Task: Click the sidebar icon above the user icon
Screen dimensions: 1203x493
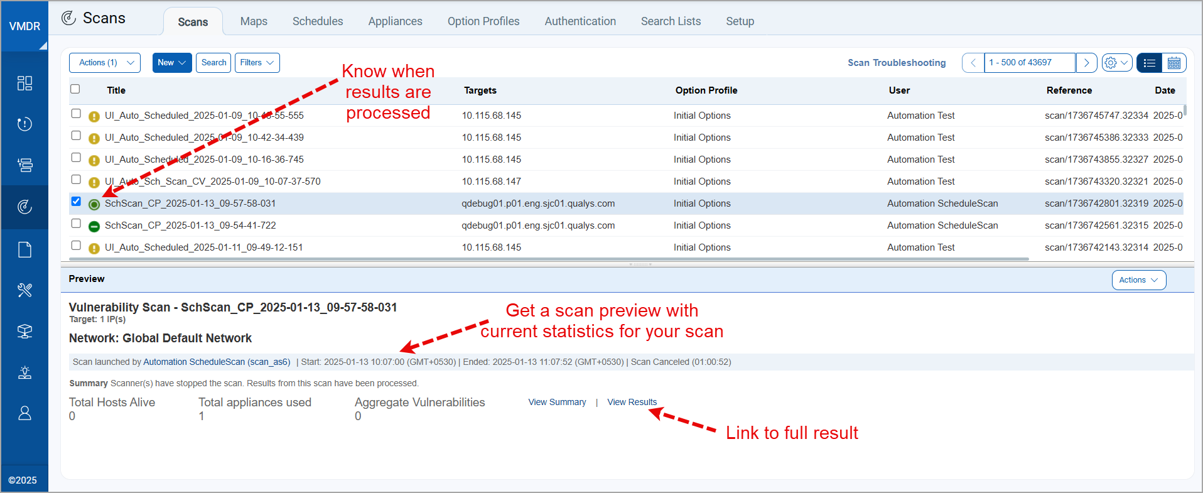Action: coord(24,372)
